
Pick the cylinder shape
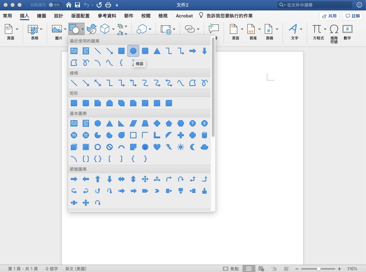(204, 135)
